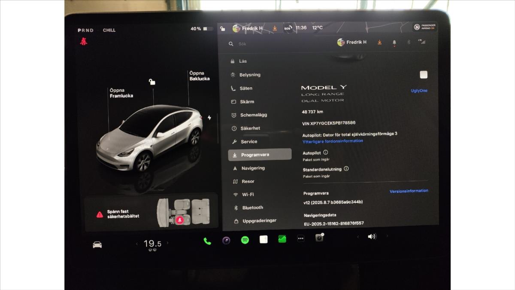The height and width of the screenshot is (290, 515).
Task: Tap the PRND gear indicator
Action: [85, 31]
